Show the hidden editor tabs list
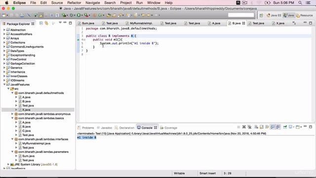Image resolution: width=316 pixels, height=178 pixels. coord(294,23)
